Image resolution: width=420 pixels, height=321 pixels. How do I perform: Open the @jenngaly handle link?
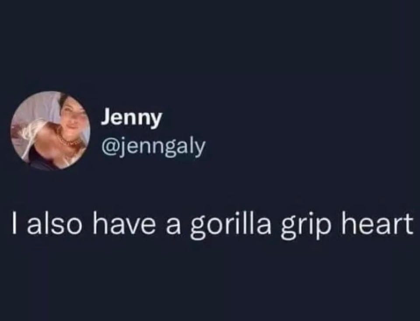click(x=153, y=147)
